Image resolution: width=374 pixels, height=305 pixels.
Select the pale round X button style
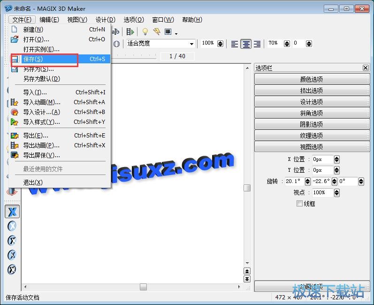click(x=12, y=226)
